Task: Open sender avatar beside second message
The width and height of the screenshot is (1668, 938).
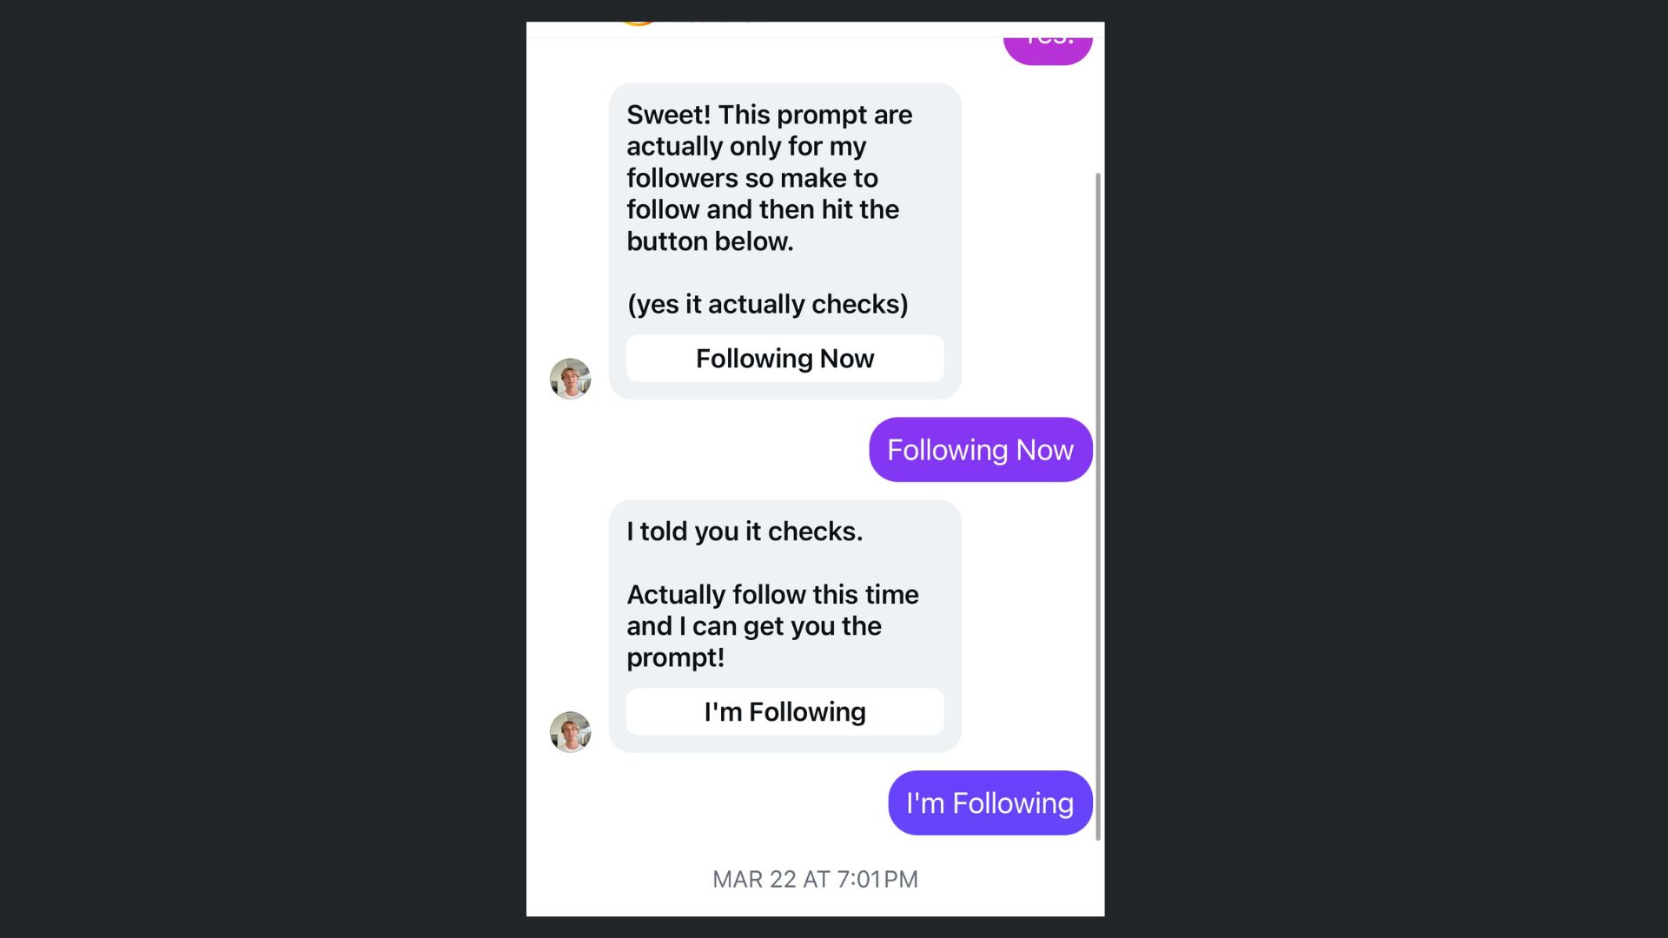Action: tap(570, 732)
